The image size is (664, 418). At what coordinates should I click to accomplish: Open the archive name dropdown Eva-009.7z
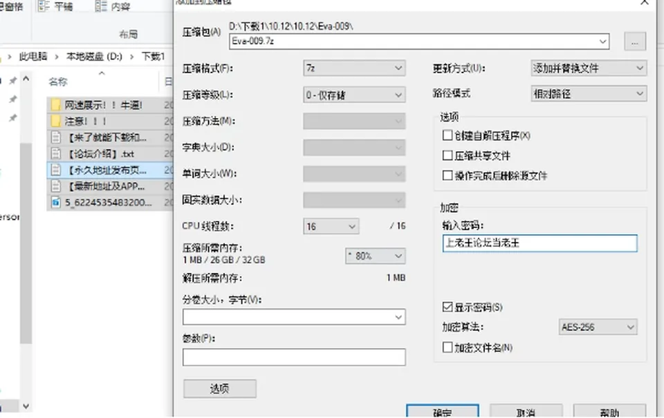click(x=603, y=41)
